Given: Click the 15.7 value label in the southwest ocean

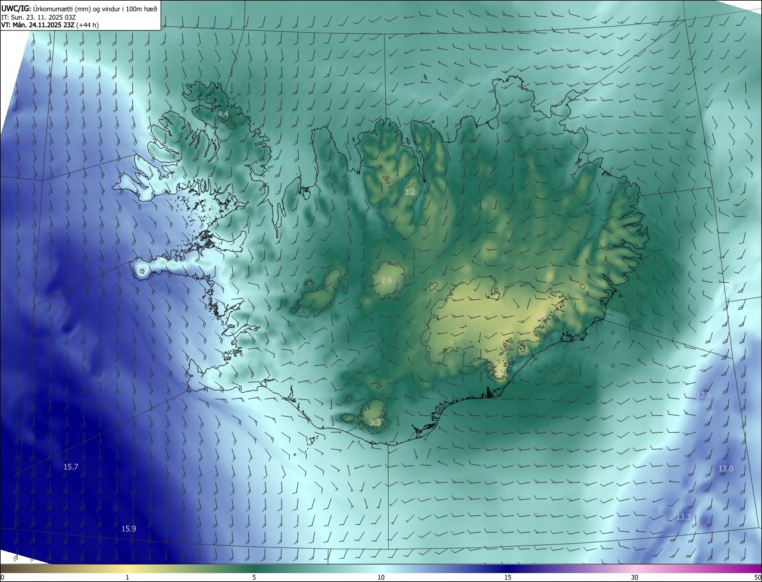Looking at the screenshot, I should pyautogui.click(x=71, y=467).
